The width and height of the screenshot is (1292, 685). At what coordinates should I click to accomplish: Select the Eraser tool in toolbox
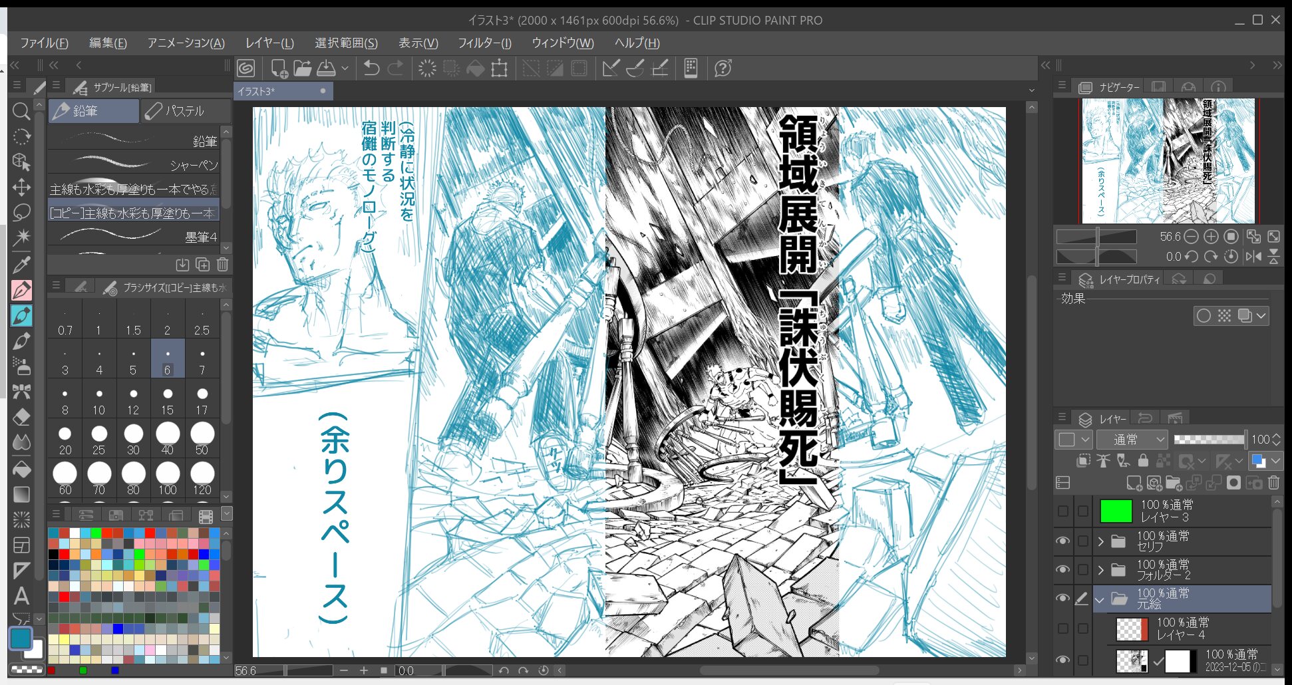point(21,417)
